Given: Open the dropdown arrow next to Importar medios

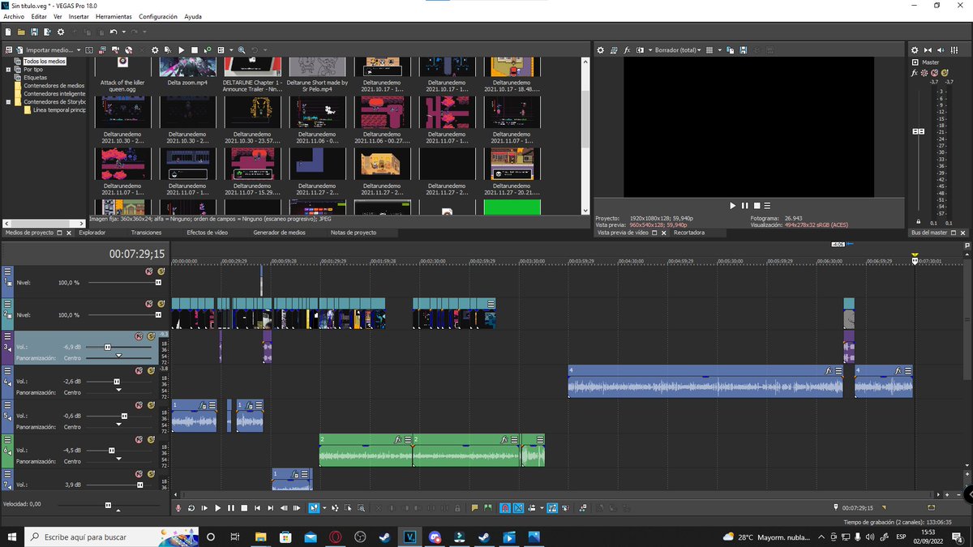Looking at the screenshot, I should coord(79,50).
